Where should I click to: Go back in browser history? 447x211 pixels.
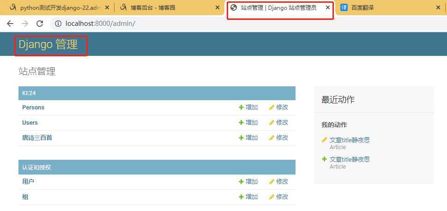tap(10, 24)
